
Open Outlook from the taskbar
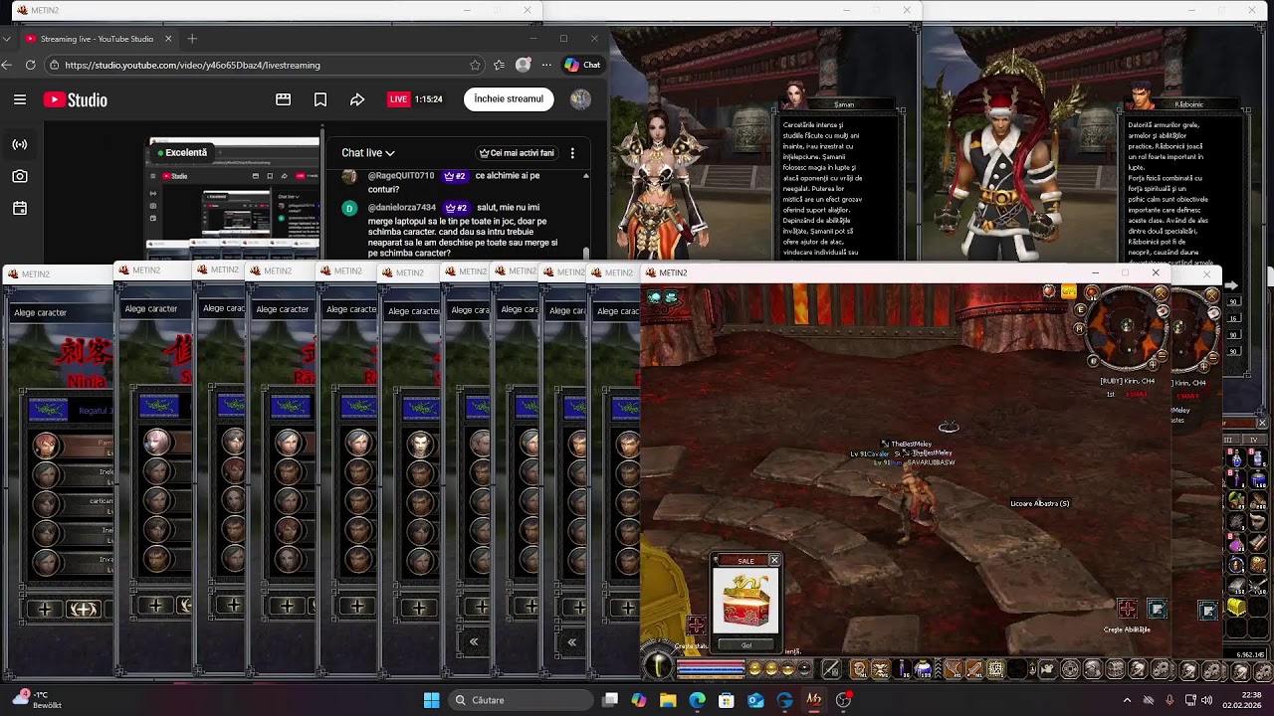[x=755, y=700]
